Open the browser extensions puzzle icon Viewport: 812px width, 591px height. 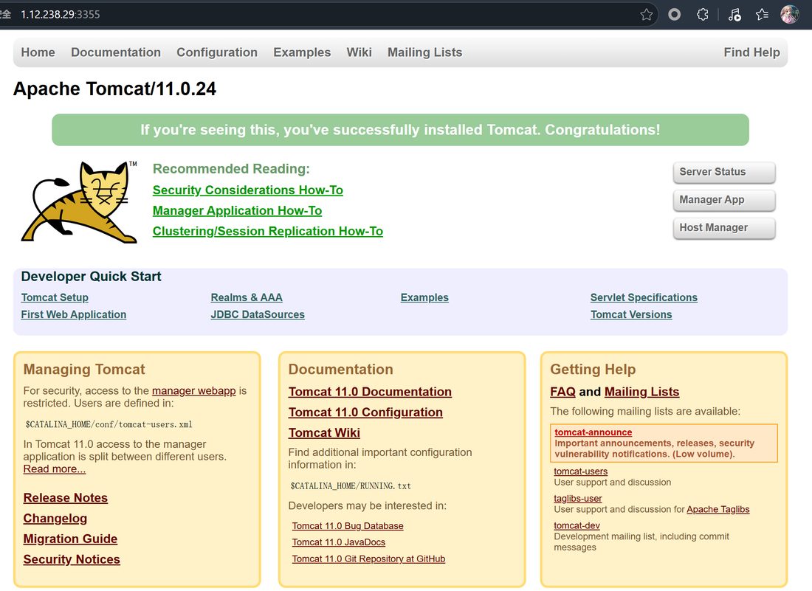(703, 15)
